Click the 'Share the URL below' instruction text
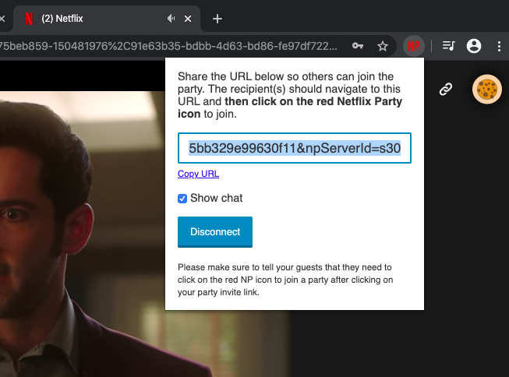 pyautogui.click(x=290, y=95)
